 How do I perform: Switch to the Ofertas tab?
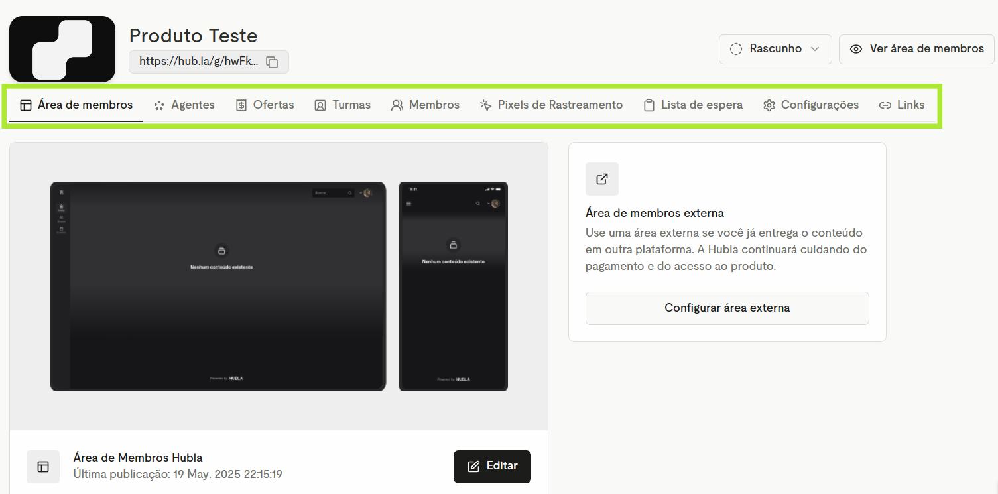pos(265,105)
